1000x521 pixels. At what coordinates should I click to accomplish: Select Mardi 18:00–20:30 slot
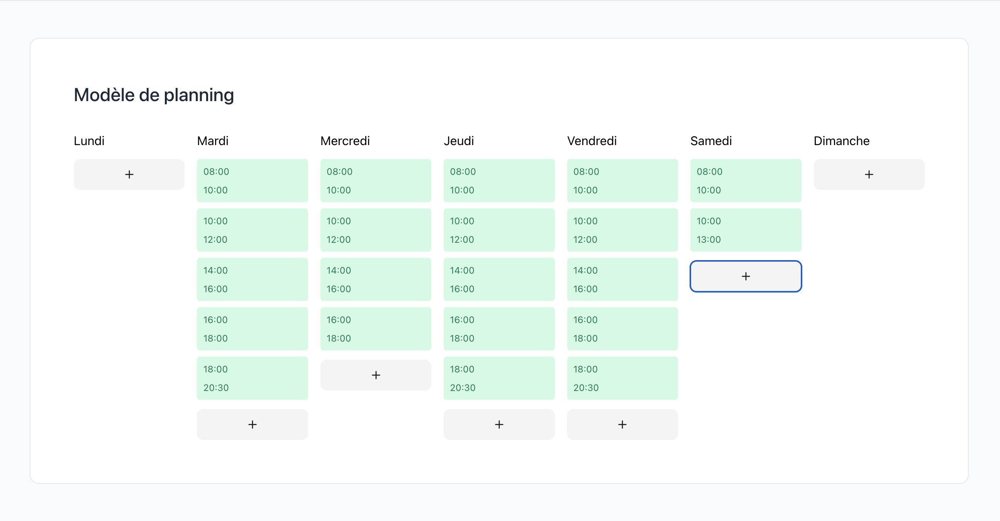253,378
